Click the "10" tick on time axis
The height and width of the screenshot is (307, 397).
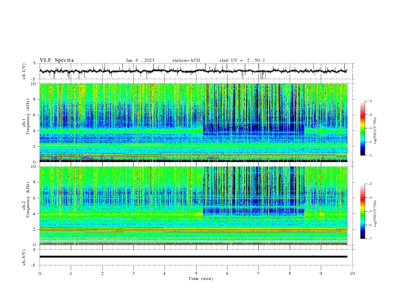pyautogui.click(x=352, y=273)
